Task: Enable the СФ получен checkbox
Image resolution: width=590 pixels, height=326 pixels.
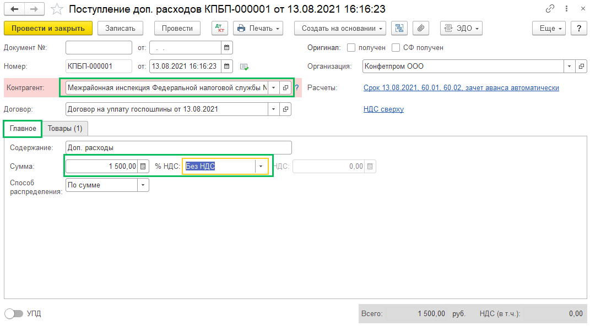Action: pos(396,48)
